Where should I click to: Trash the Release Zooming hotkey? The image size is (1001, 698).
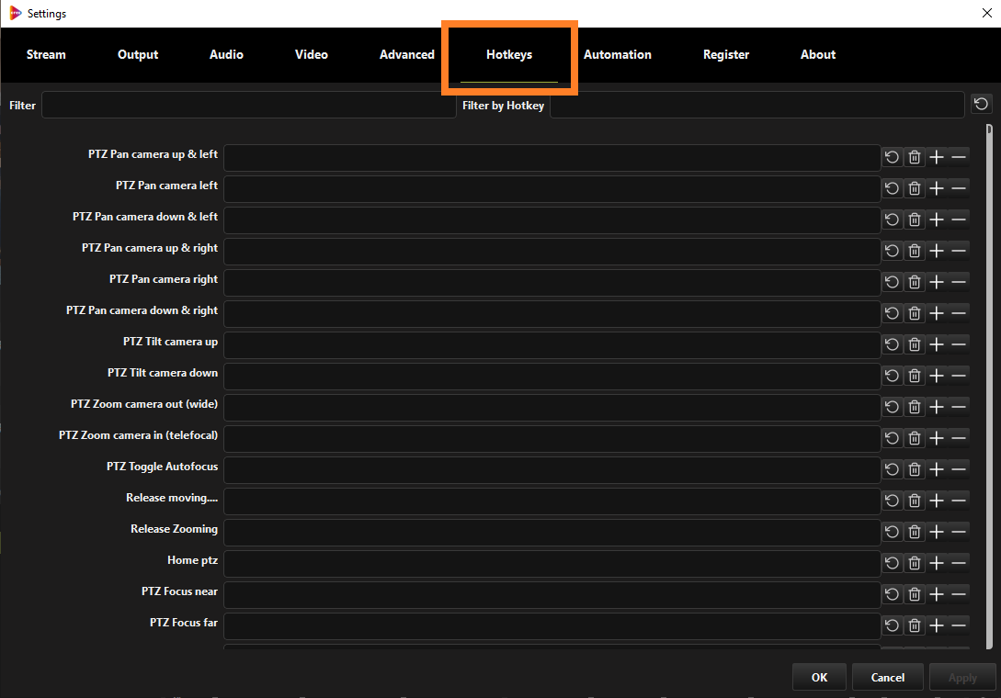(915, 532)
